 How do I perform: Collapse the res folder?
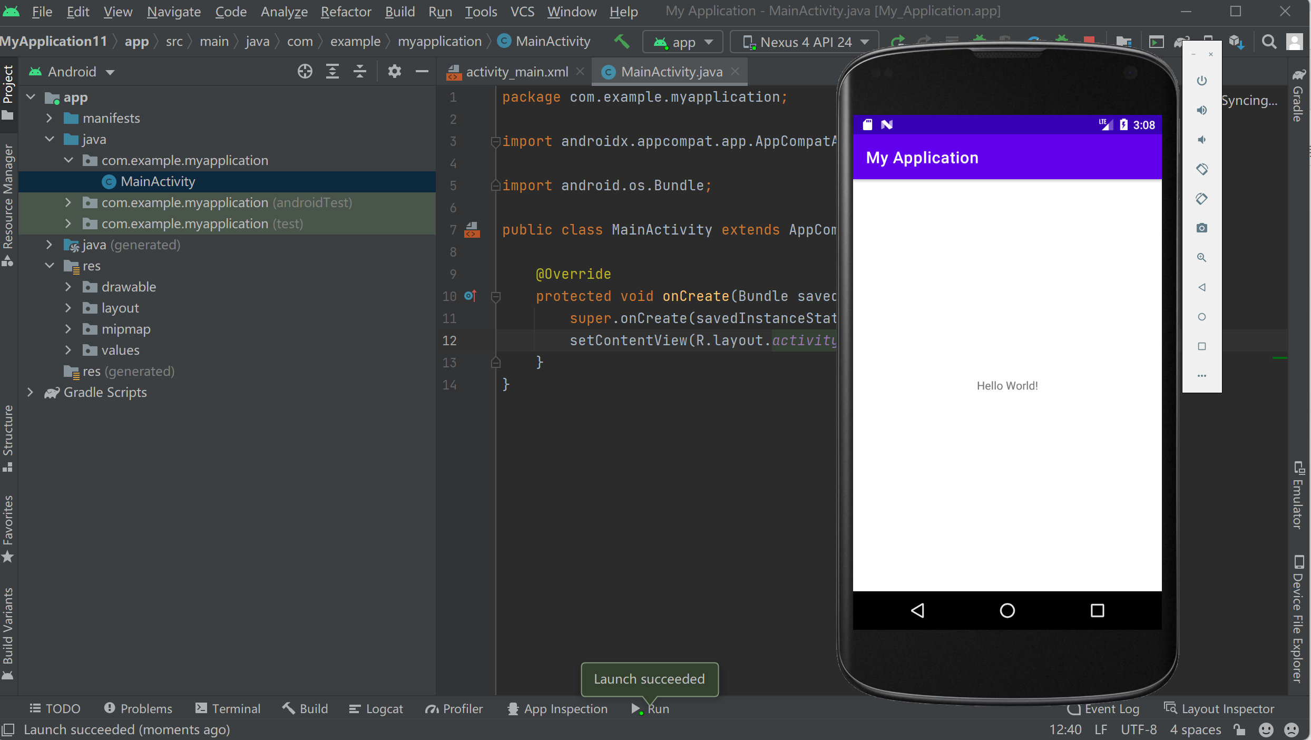49,266
